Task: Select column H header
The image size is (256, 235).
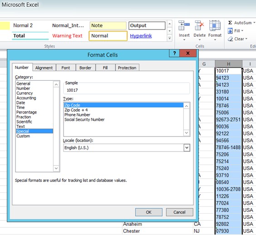Action: [x=229, y=64]
